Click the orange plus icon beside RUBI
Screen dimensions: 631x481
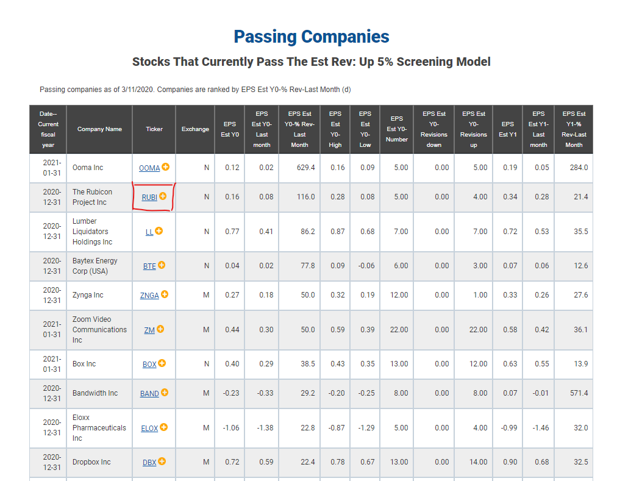163,196
